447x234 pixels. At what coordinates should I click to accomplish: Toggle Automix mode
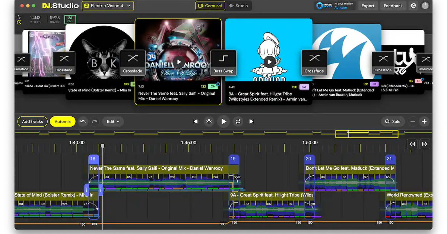click(63, 121)
